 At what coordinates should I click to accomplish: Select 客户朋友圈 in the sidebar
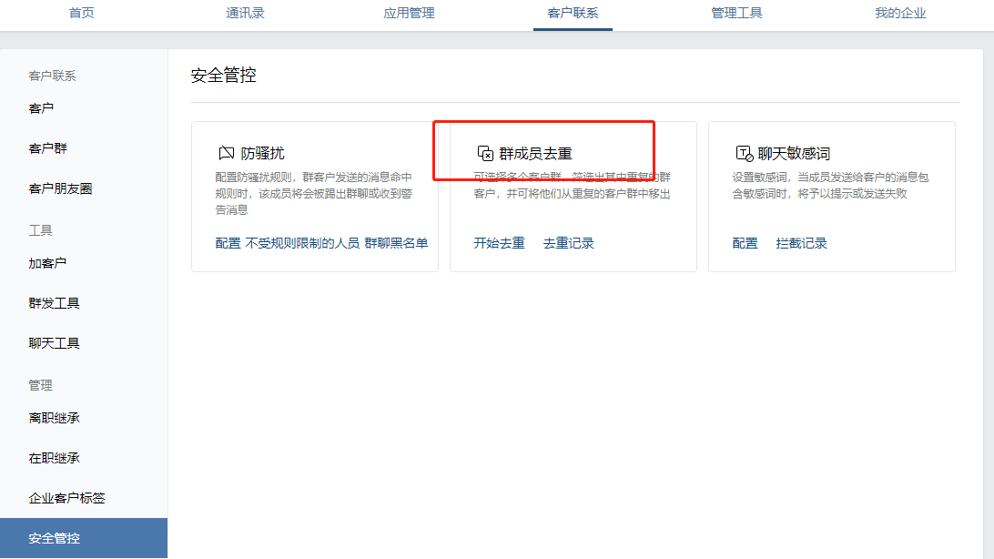pos(60,188)
